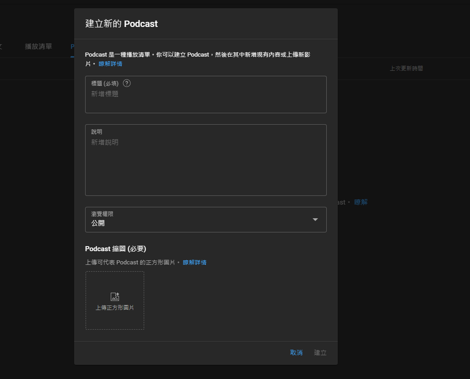The width and height of the screenshot is (470, 379).
Task: Switch to the 播放清單 tab in background page
Action: point(38,47)
